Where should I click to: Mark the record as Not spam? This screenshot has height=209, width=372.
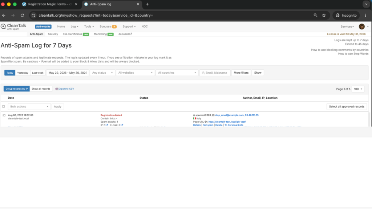[x=208, y=125]
